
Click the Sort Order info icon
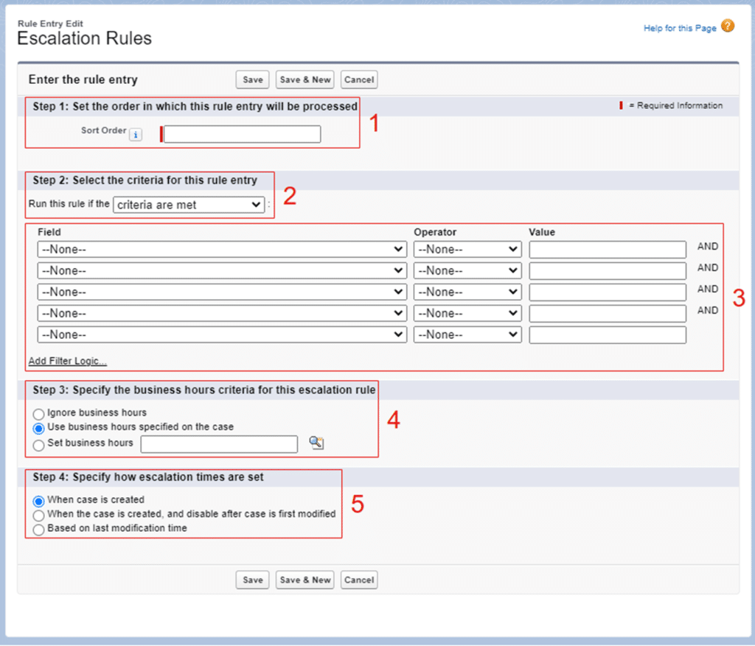pos(136,135)
